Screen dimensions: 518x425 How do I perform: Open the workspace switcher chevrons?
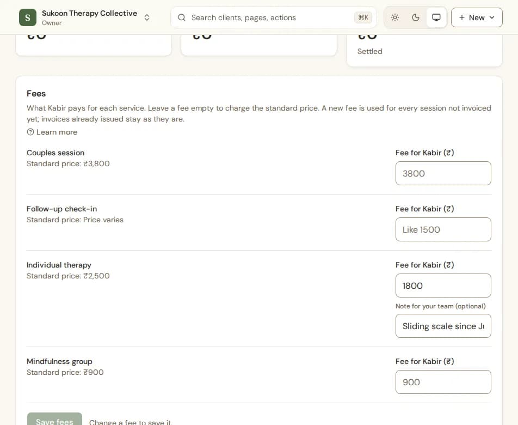(147, 17)
